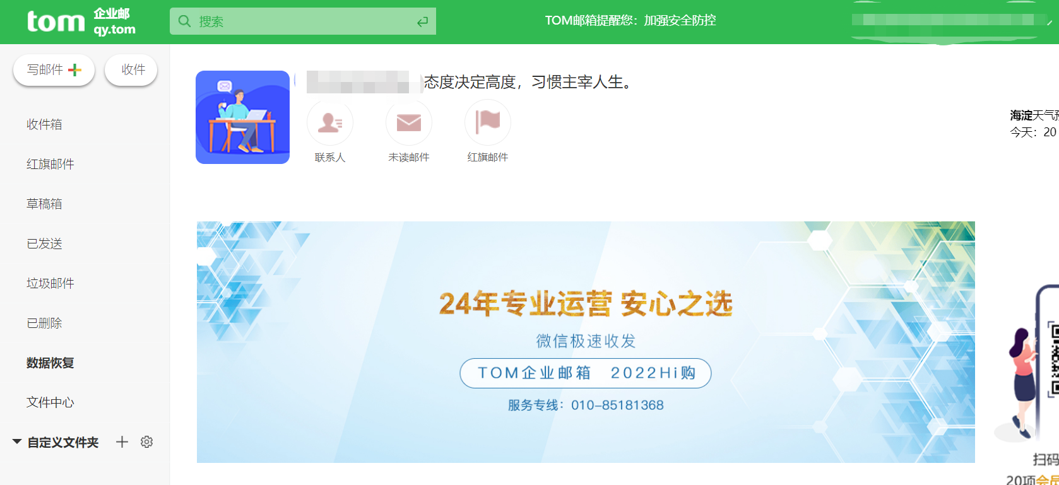Open 文件中心 file center
Image resolution: width=1059 pixels, height=485 pixels.
point(50,402)
